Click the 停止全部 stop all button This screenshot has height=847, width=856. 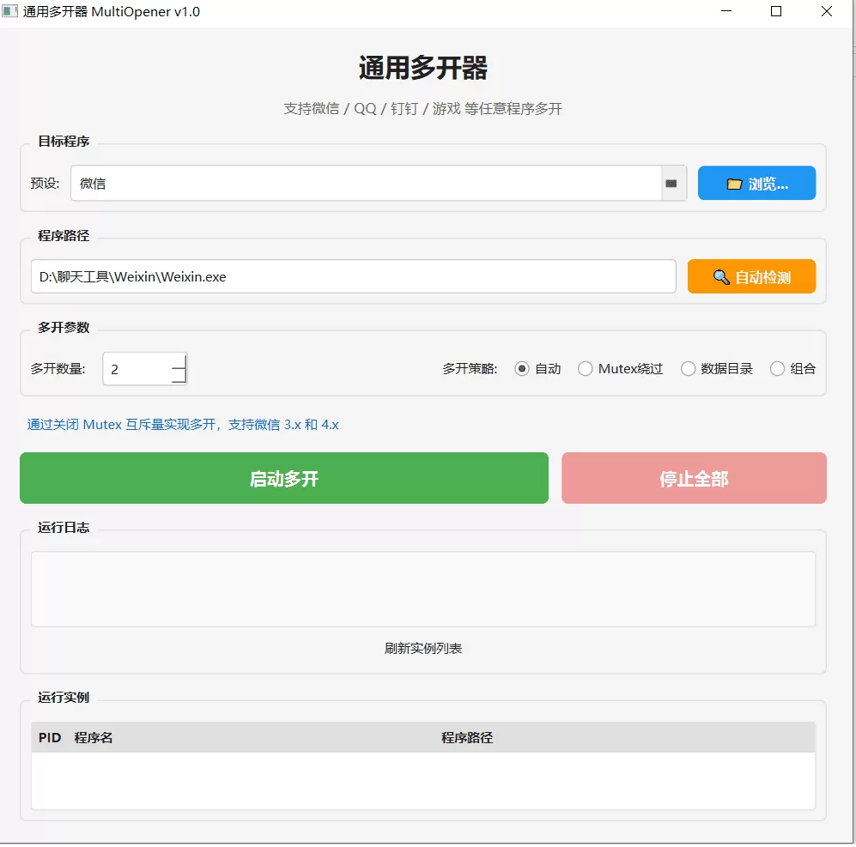point(694,478)
